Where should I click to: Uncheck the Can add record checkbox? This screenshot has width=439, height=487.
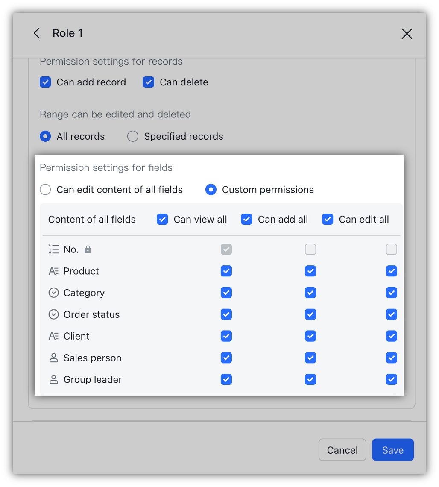[45, 82]
